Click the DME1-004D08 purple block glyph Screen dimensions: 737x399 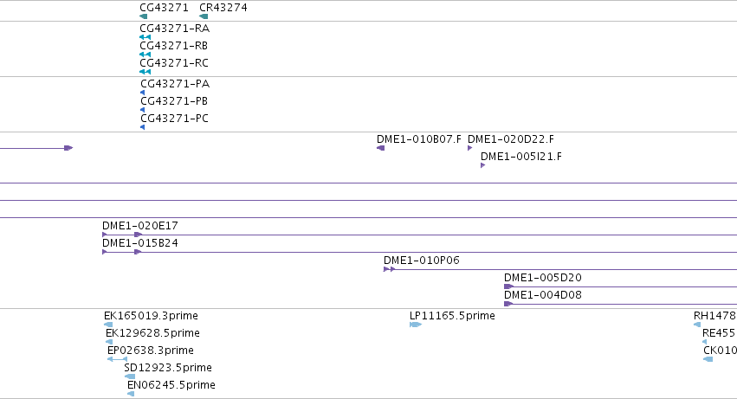508,304
